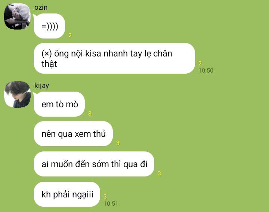View read count beside "ai muốn đến sớm"

pyautogui.click(x=160, y=173)
